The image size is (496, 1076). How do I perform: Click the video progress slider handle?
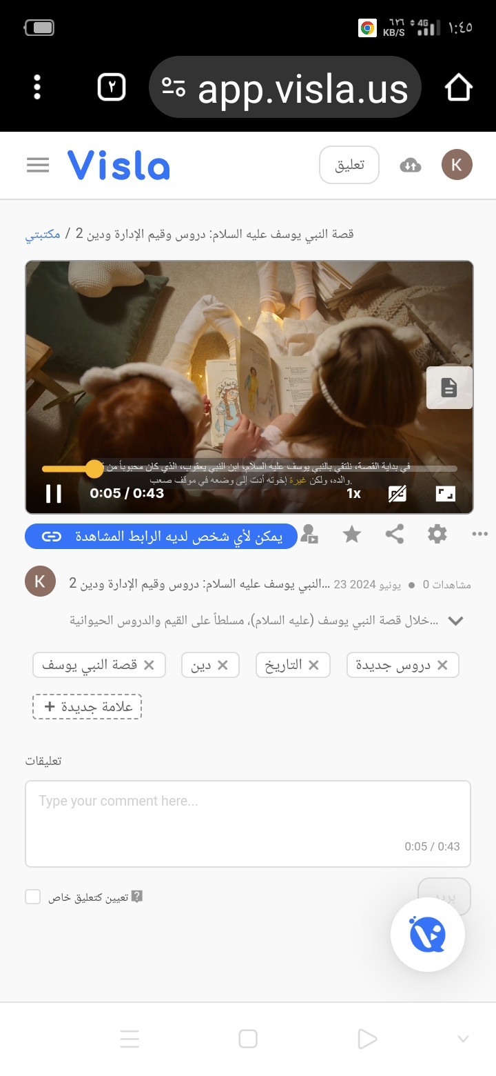(x=94, y=469)
